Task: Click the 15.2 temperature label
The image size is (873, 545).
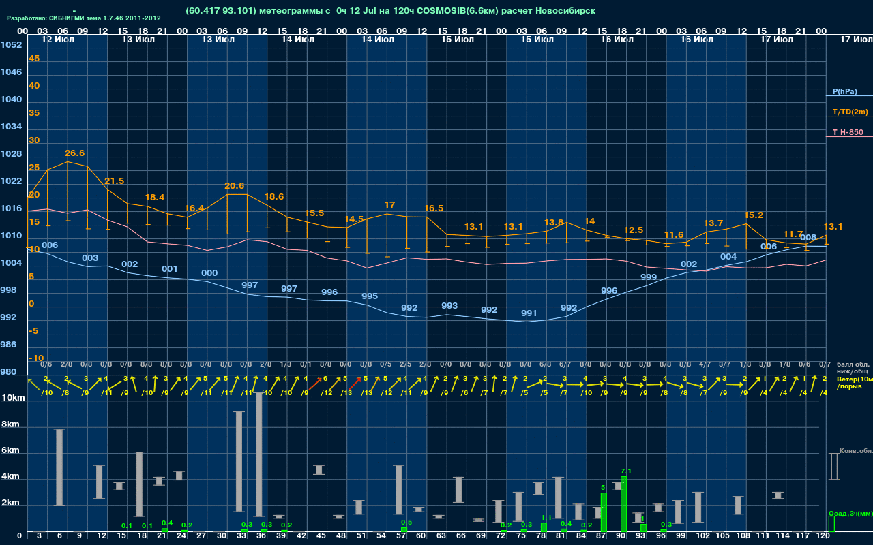Action: pyautogui.click(x=754, y=215)
